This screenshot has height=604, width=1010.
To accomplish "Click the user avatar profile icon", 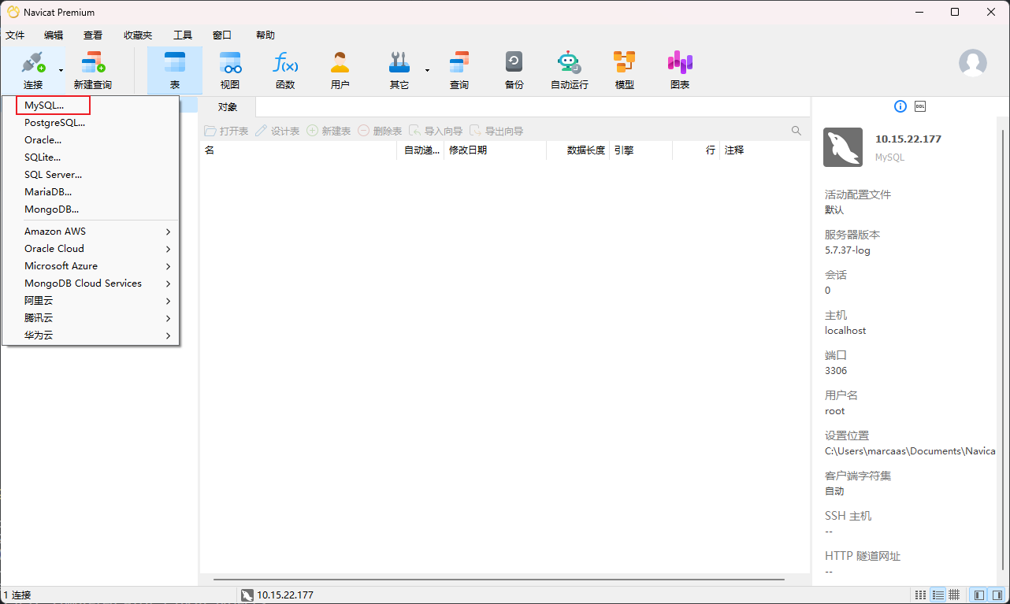I will 973,63.
